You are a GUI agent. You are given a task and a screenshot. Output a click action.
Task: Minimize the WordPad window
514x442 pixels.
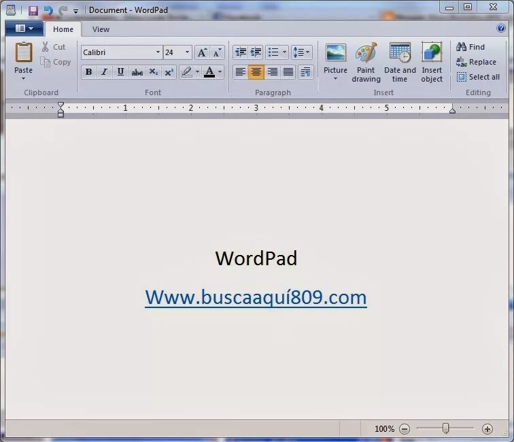(449, 7)
